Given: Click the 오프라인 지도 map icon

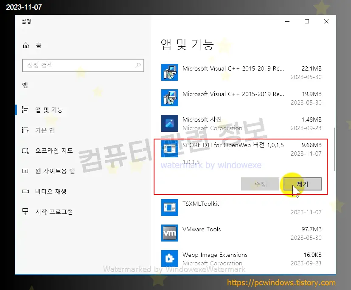Looking at the screenshot, I should click(x=25, y=151).
